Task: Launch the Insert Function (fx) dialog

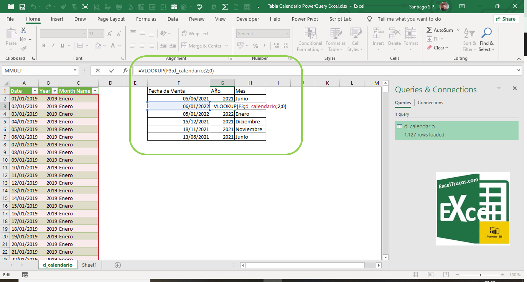Action: pos(125,70)
